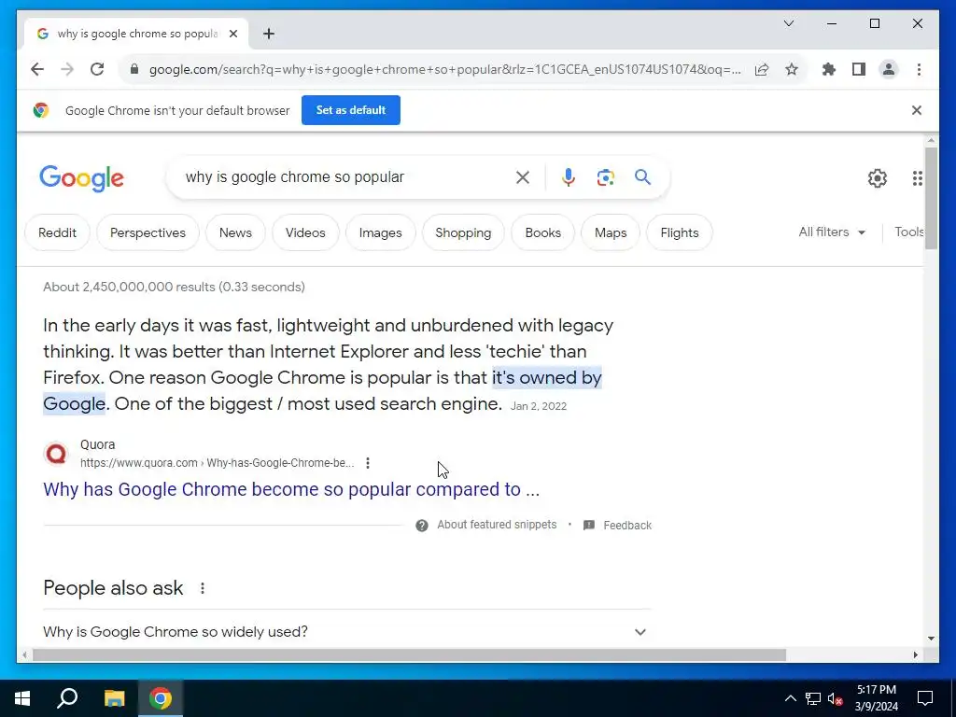
Task: Open the taskbar clock and date
Action: coord(876,698)
